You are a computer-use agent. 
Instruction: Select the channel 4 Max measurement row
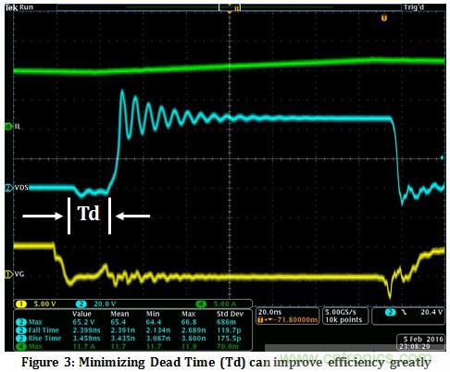pos(132,346)
